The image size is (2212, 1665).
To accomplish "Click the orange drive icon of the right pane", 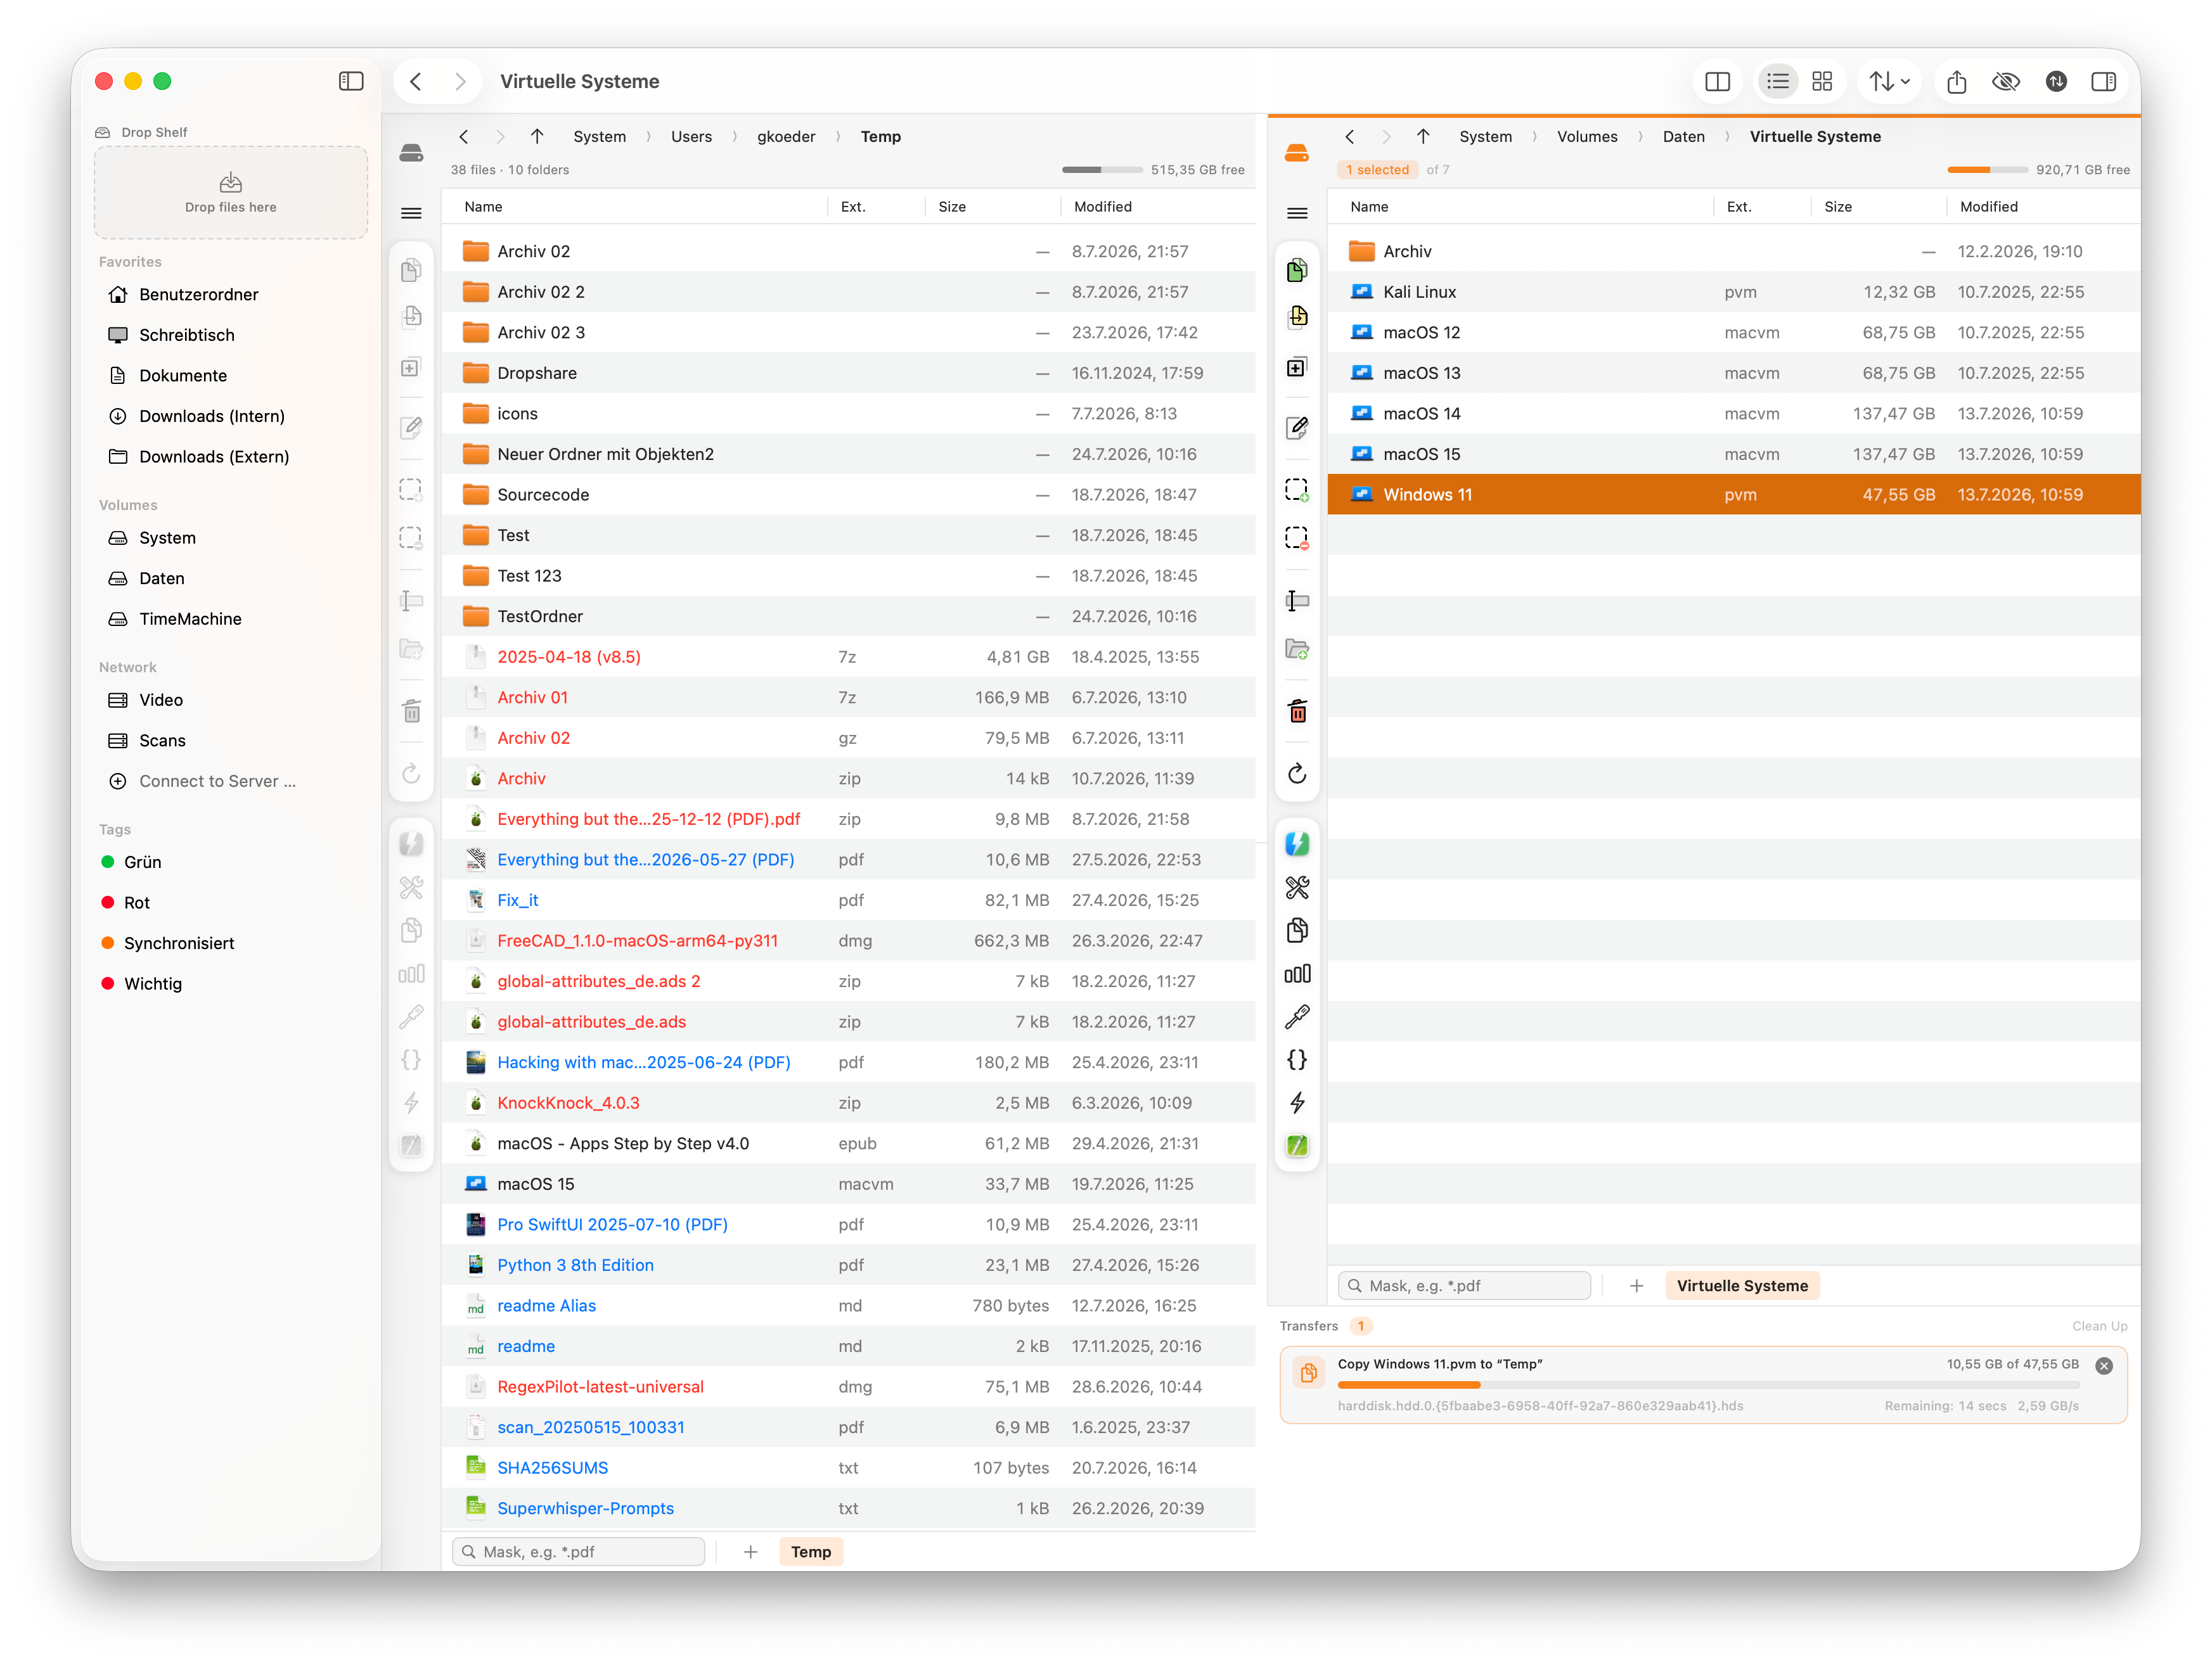I will point(1296,153).
